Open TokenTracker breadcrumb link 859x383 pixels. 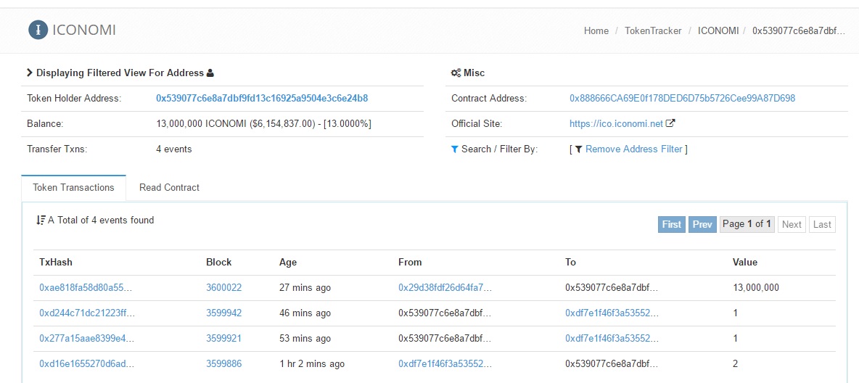[653, 30]
